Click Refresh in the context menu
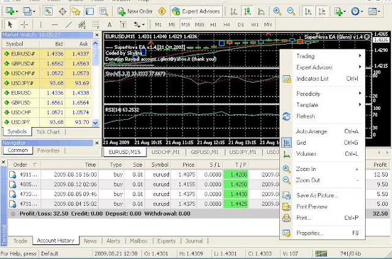The height and width of the screenshot is (259, 392). tap(322, 116)
